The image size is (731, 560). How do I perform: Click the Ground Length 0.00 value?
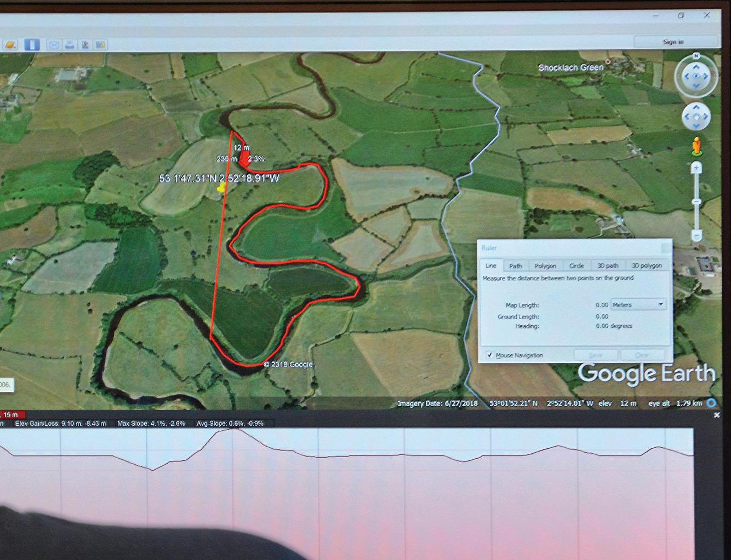(602, 316)
